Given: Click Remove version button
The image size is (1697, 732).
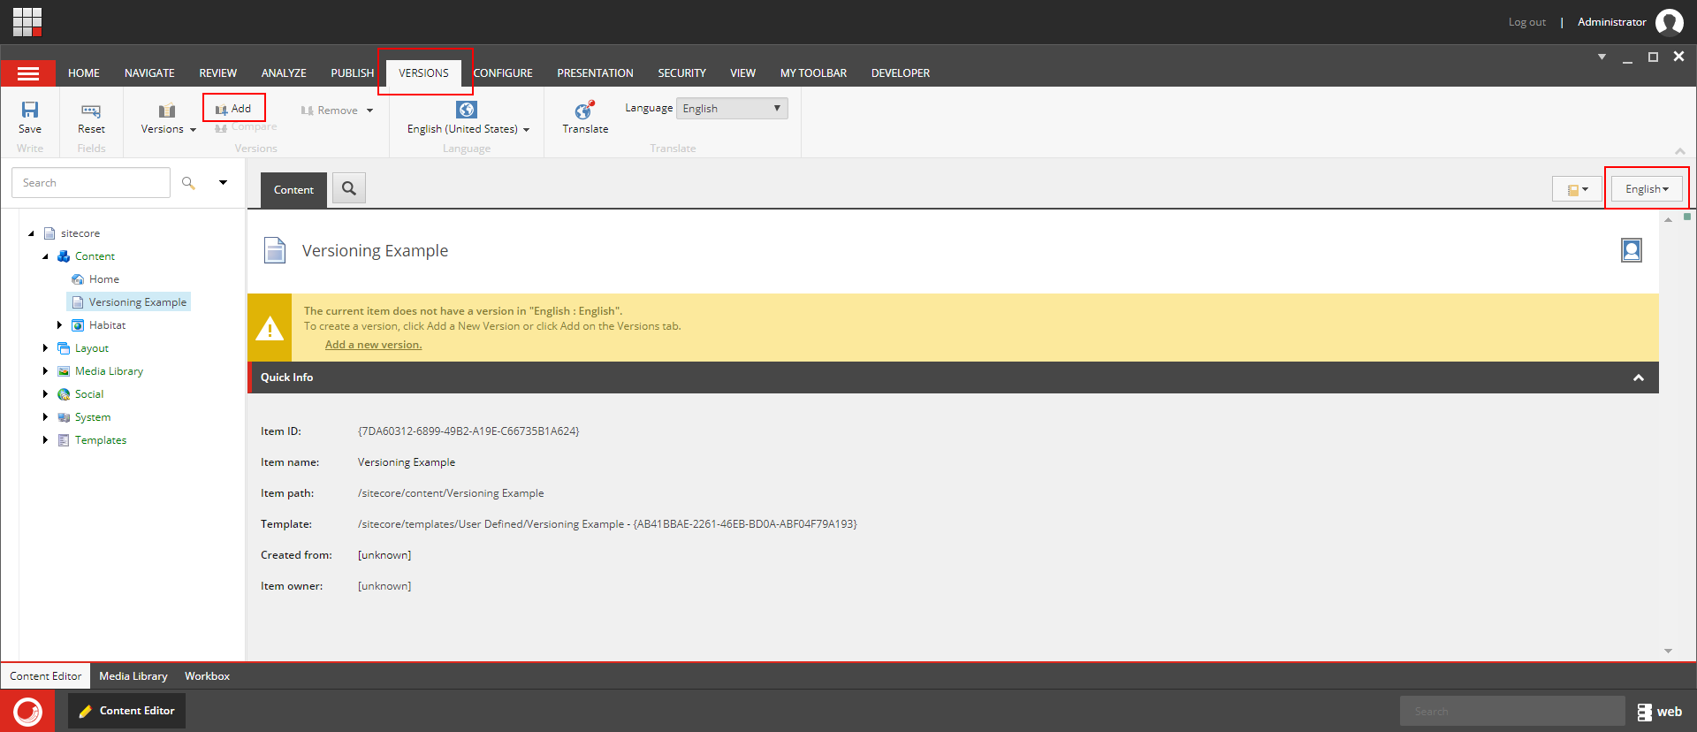Looking at the screenshot, I should pos(330,111).
